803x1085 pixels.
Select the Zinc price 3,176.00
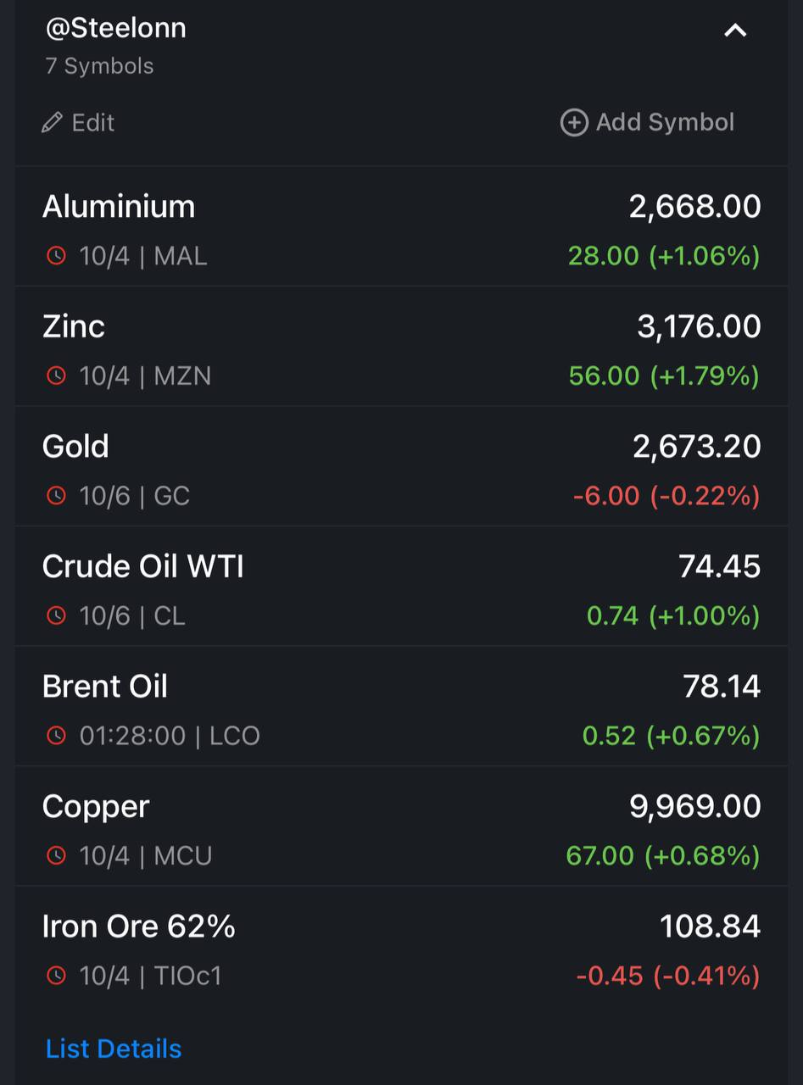[x=699, y=326]
